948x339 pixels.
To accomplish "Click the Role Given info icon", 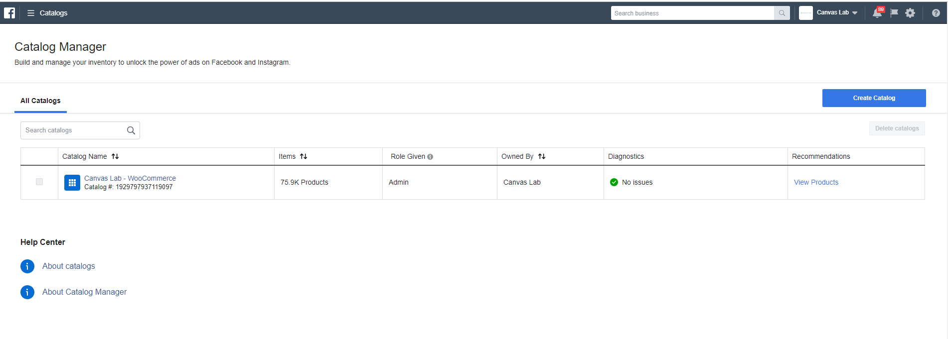I will [430, 157].
